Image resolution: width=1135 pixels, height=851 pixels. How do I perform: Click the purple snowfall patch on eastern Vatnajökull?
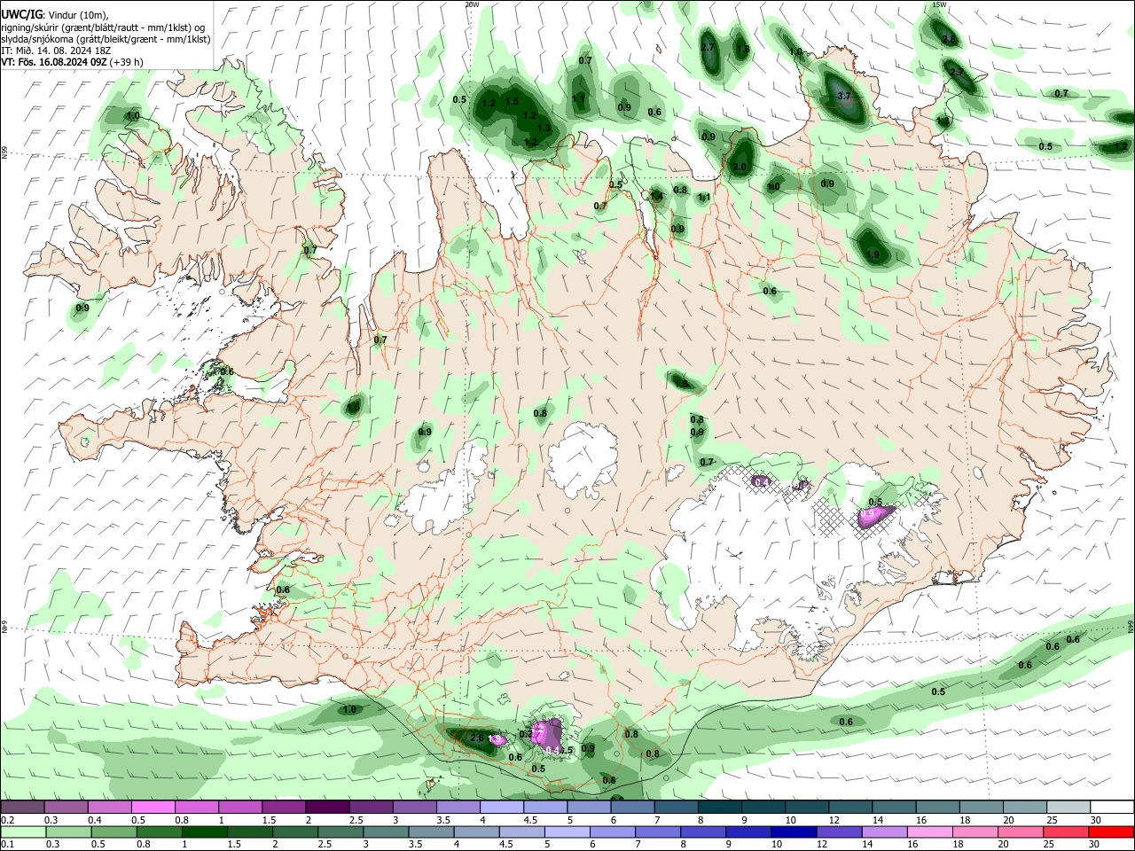[874, 515]
